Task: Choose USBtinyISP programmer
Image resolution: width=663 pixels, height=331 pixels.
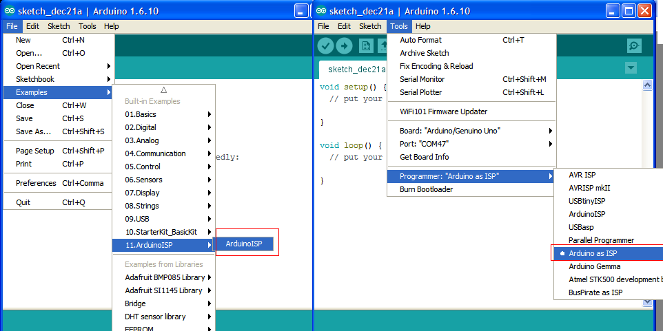Action: click(x=609, y=201)
